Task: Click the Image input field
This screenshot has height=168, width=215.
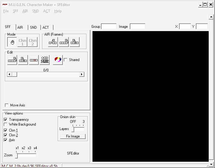Action: pos(138,27)
